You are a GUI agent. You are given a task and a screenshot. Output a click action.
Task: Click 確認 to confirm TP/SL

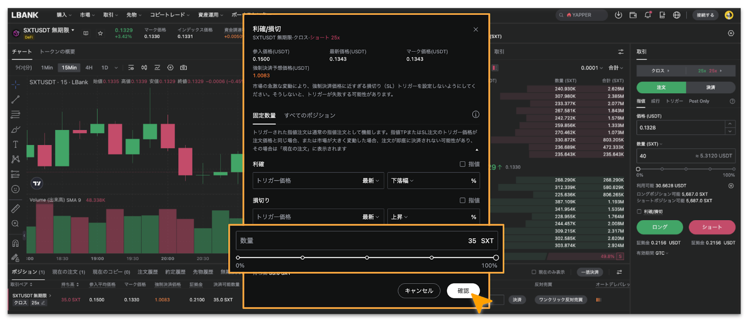click(463, 291)
